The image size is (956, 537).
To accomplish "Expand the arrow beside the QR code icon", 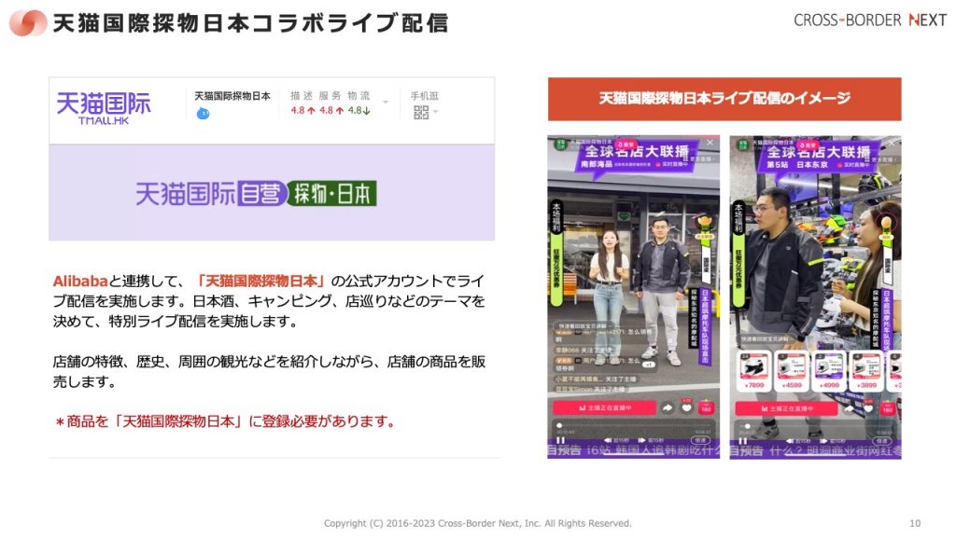I will point(435,112).
